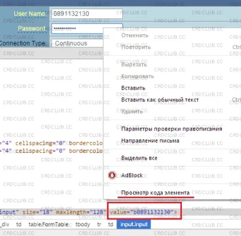Click the _div breadcrumb element

(5, 225)
